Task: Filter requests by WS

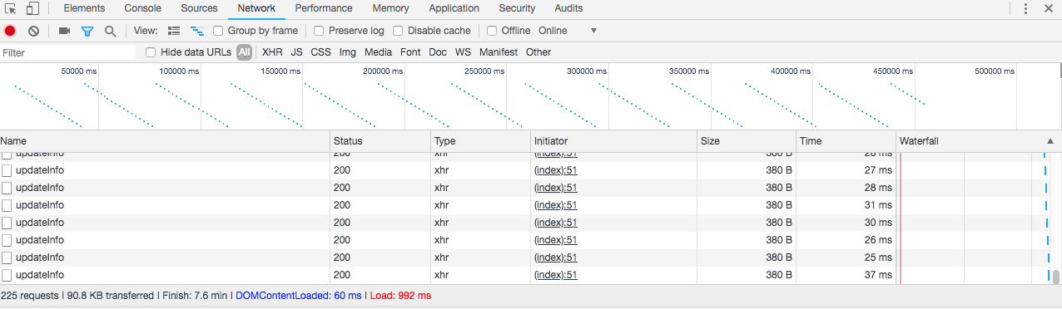Action: click(x=463, y=52)
